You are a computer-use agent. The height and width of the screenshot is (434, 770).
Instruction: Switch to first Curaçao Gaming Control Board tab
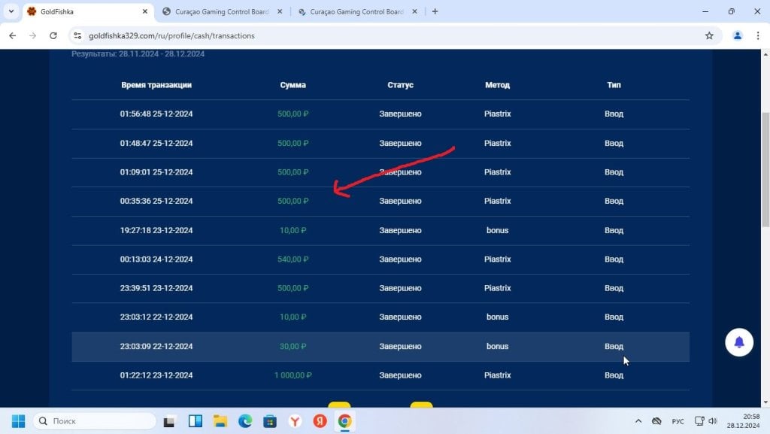point(222,11)
